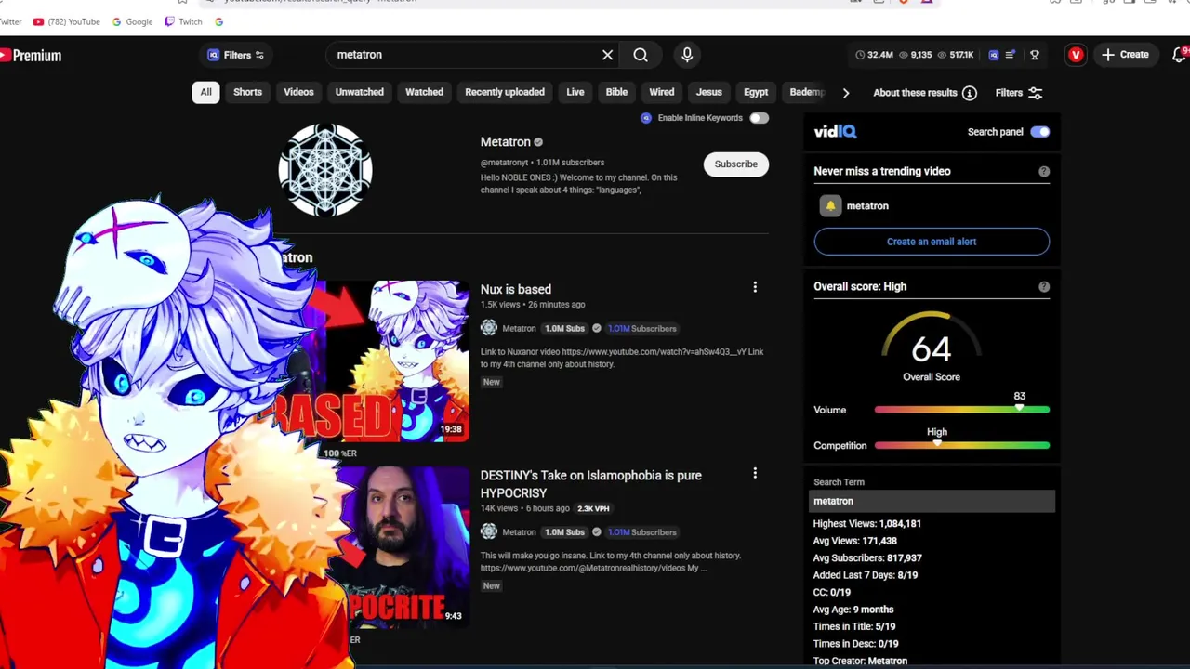Select the Videos filter chip
The image size is (1190, 669).
pos(298,92)
